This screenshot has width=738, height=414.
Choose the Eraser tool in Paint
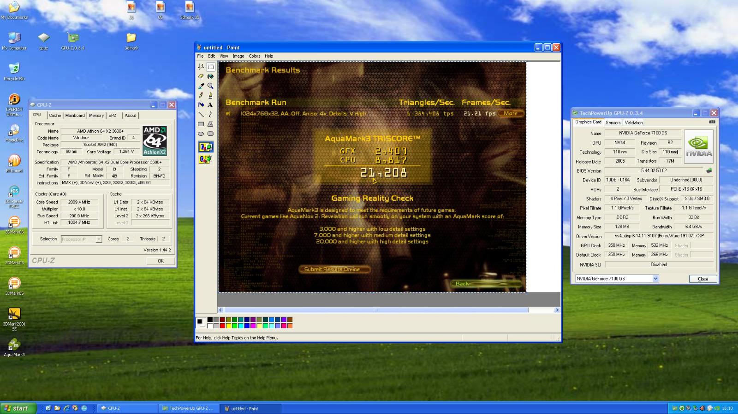click(201, 76)
